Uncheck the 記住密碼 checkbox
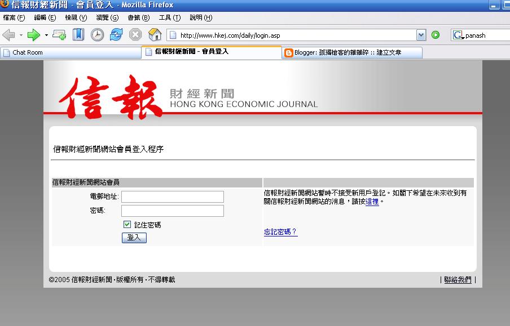Image resolution: width=510 pixels, height=326 pixels. point(127,224)
